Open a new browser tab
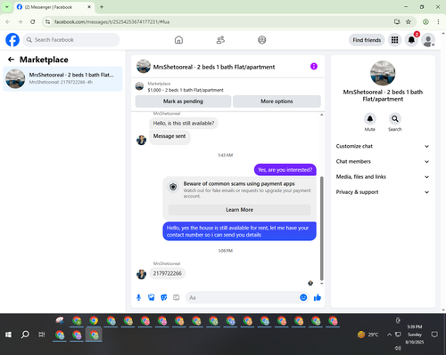The height and width of the screenshot is (355, 446). pyautogui.click(x=102, y=7)
